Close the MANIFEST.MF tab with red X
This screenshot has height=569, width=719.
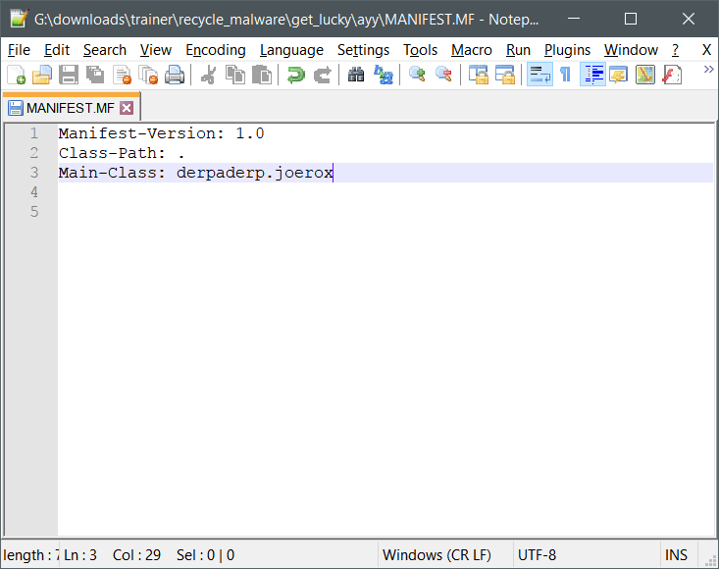point(127,108)
